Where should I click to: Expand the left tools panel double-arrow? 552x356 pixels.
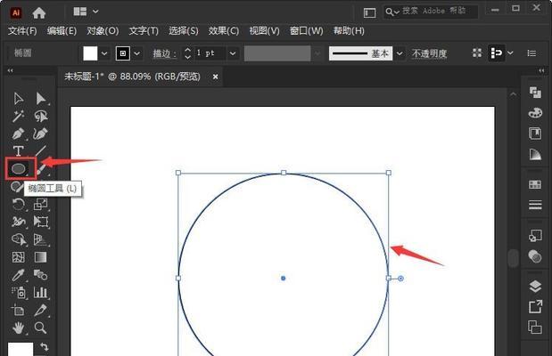pos(10,70)
